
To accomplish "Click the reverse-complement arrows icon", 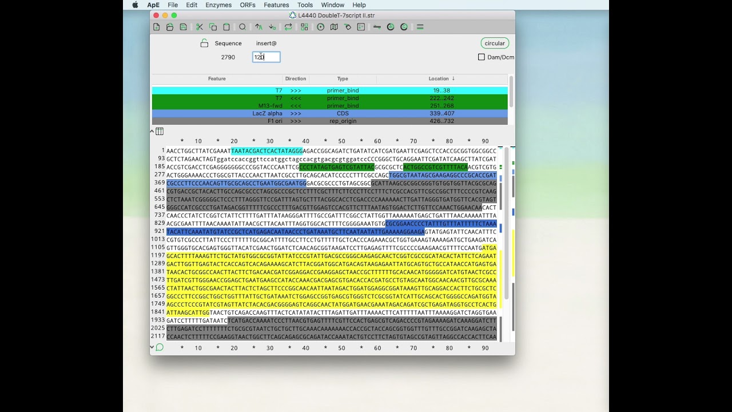I will [x=288, y=27].
